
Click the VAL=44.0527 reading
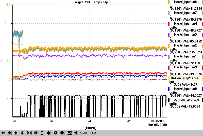(x=192, y=96)
